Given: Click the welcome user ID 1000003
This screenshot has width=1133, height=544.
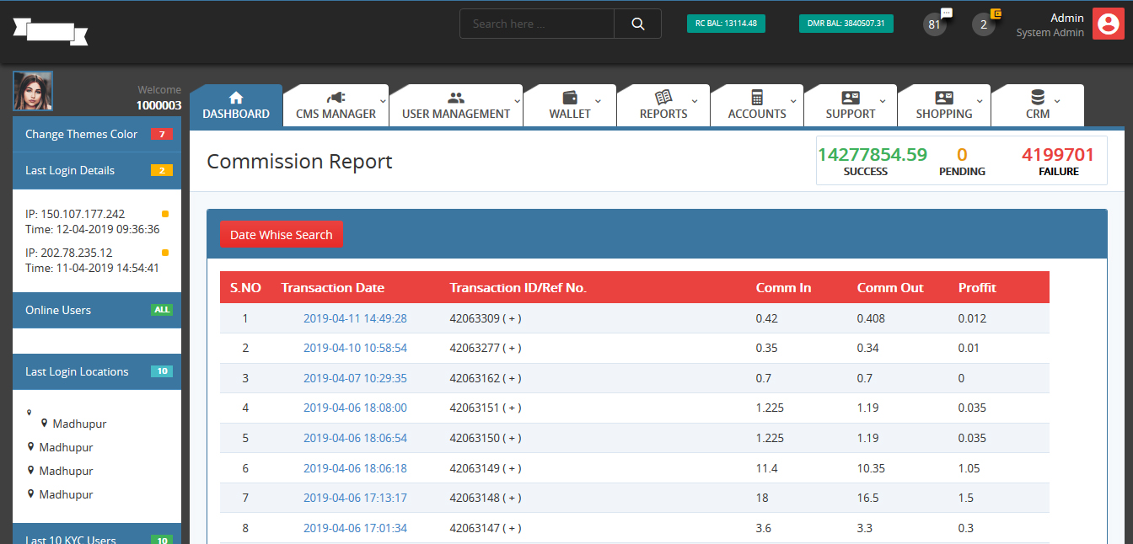Looking at the screenshot, I should pos(158,105).
